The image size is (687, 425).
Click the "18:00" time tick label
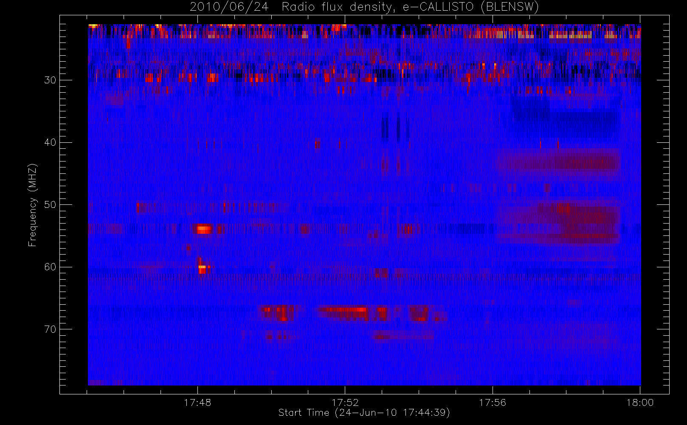point(640,402)
